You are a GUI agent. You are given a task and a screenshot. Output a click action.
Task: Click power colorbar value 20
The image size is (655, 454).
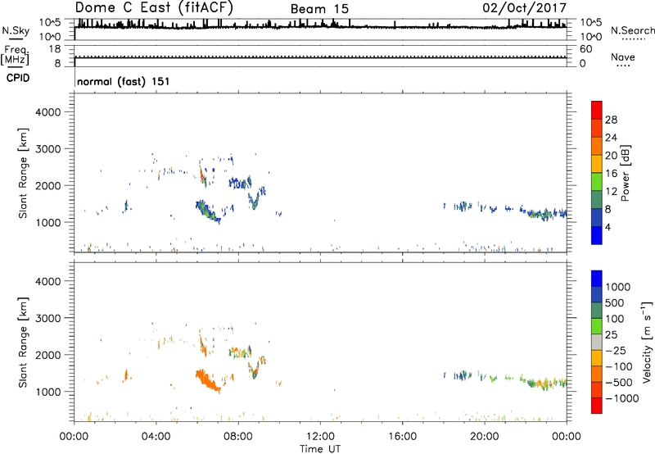click(x=611, y=156)
